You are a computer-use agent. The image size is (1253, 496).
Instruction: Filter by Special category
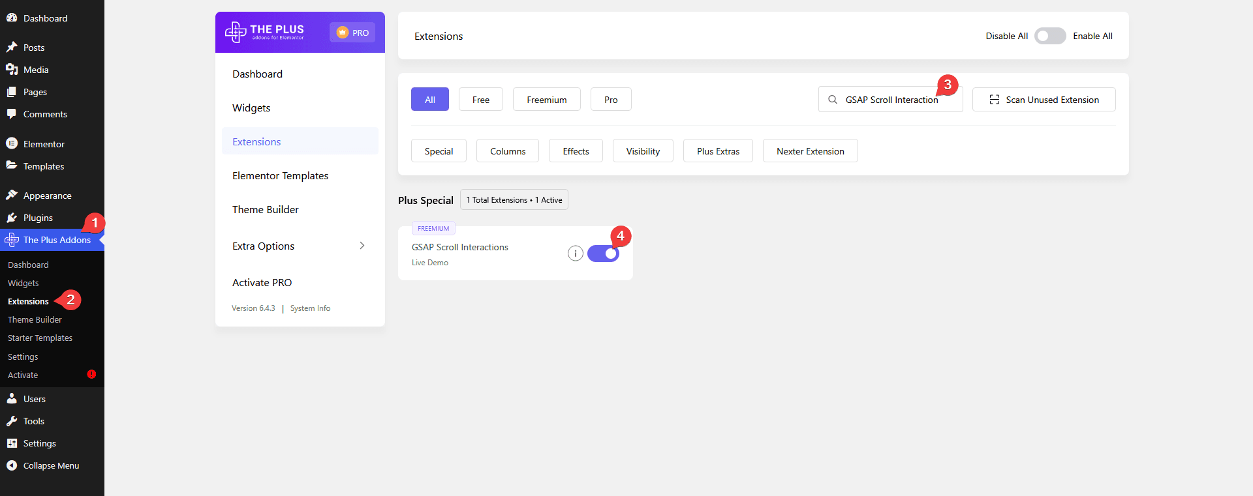[x=439, y=151]
